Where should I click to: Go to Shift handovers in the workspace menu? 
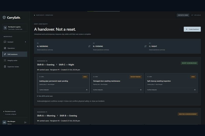pyautogui.click(x=15, y=54)
